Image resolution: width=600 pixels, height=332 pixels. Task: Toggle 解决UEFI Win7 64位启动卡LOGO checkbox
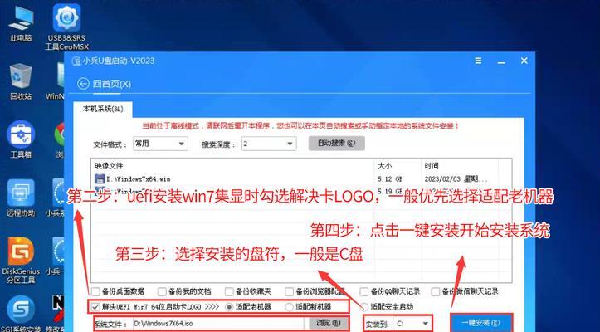pyautogui.click(x=95, y=307)
